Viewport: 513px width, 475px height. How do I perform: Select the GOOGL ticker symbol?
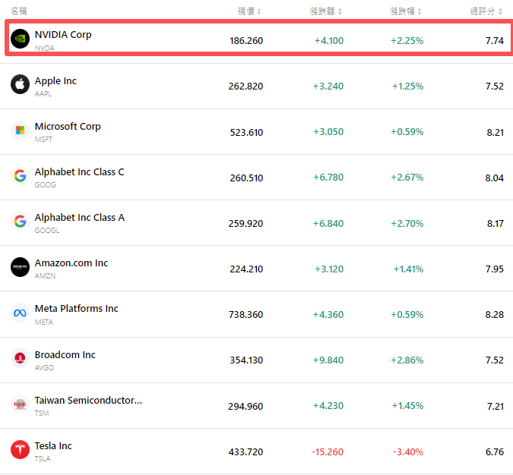click(46, 231)
